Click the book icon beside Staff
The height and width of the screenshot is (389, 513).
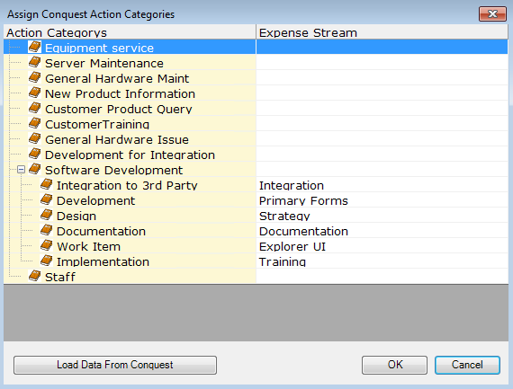pyautogui.click(x=34, y=276)
